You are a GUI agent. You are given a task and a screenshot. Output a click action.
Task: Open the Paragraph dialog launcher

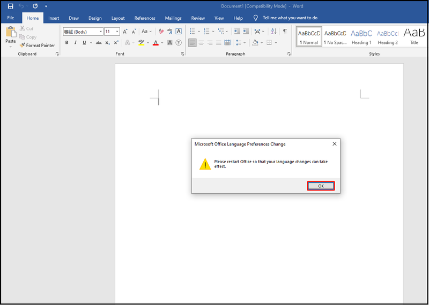point(289,54)
